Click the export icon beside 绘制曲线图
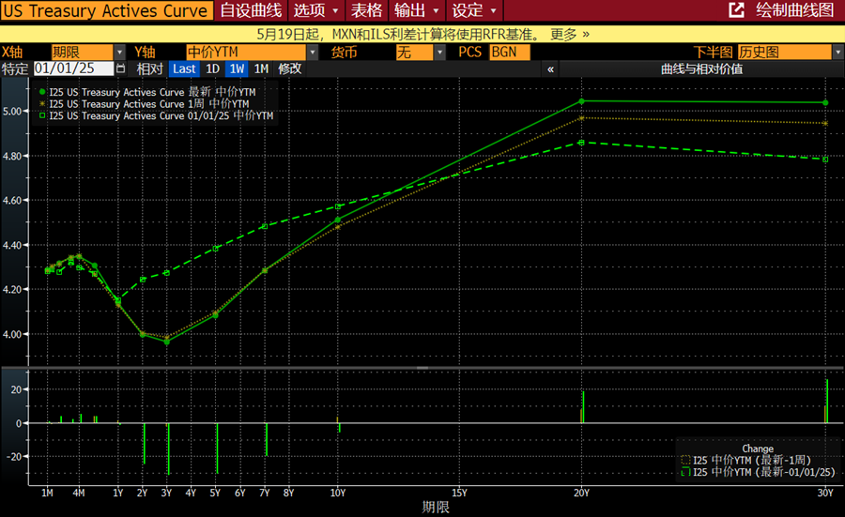 tap(736, 9)
